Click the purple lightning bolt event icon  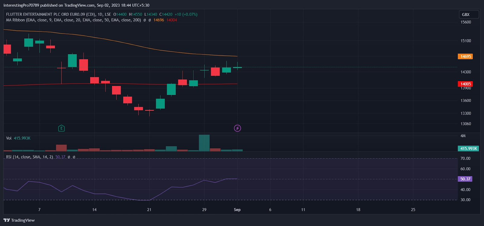click(x=237, y=128)
